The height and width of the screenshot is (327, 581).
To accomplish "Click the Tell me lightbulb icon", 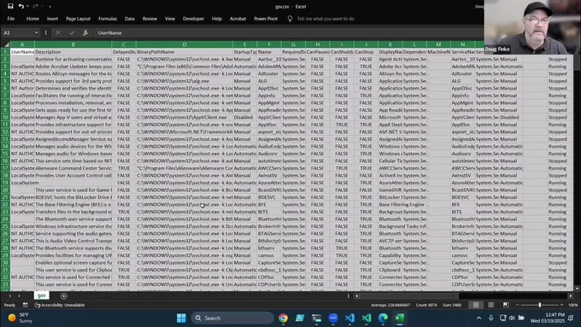I will click(290, 19).
